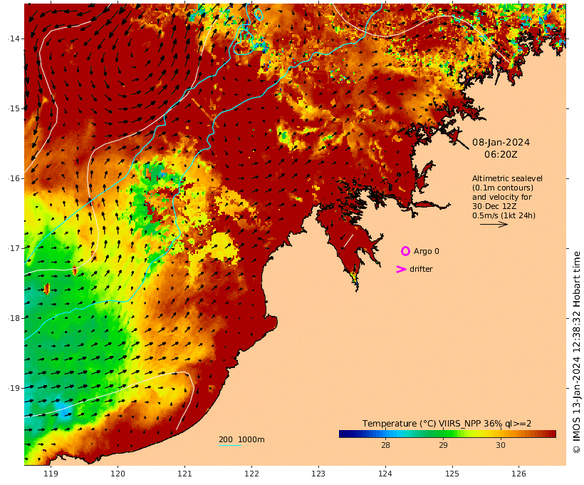This screenshot has width=584, height=485.
Task: Click the '0.5m/s (1kt 24h)' label
Action: (504, 215)
